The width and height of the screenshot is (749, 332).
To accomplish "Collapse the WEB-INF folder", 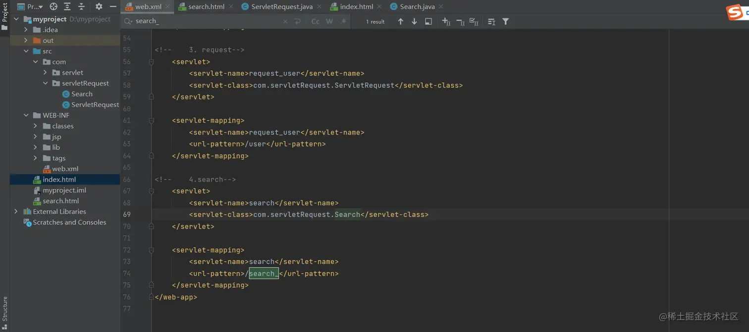I will pos(26,115).
